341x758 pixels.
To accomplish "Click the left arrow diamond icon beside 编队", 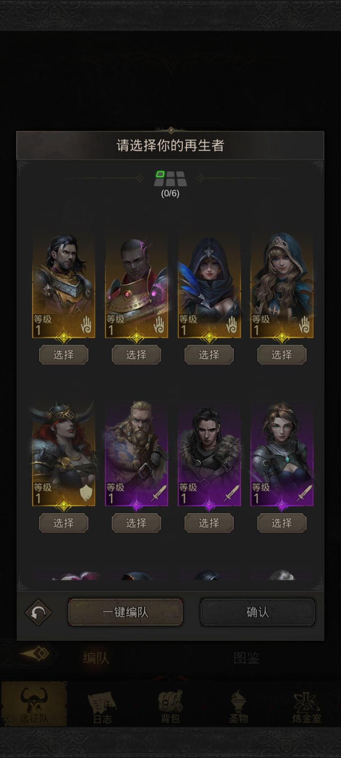I will click(x=35, y=654).
